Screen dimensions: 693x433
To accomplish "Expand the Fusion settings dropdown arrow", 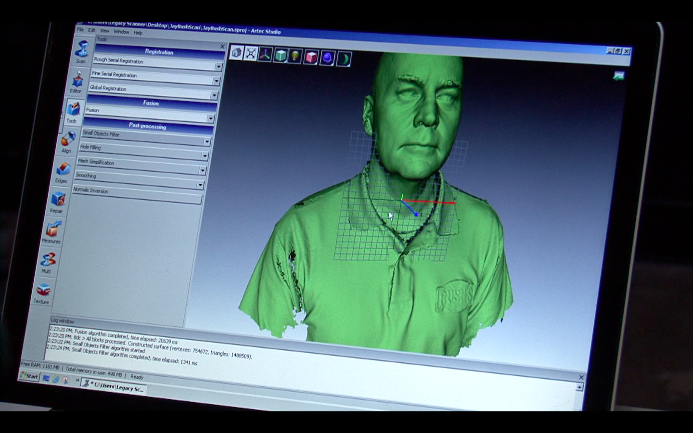I will 210,118.
